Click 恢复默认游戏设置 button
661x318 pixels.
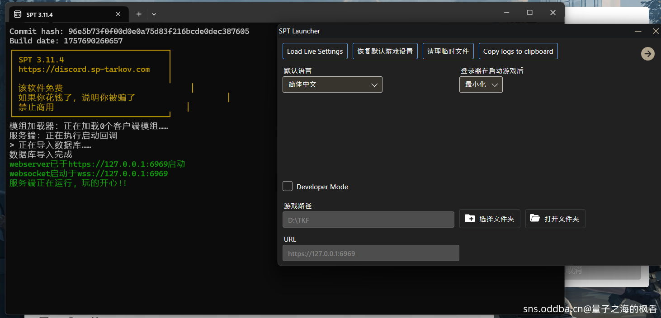tap(385, 51)
